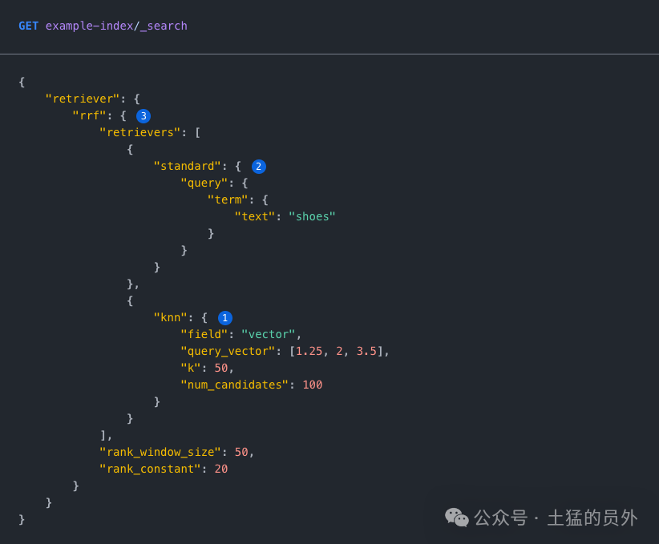Click the example-index/_search endpoint path
Screen dimensions: 659x544
(x=116, y=26)
